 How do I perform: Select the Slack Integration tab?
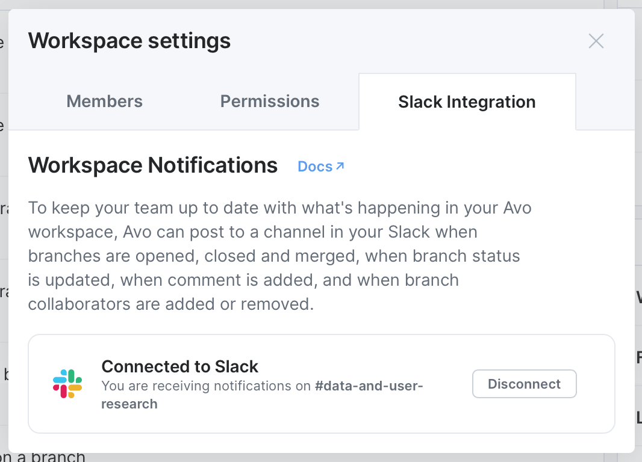click(x=467, y=101)
